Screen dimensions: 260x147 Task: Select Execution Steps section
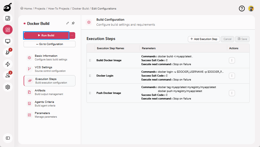pyautogui.click(x=49, y=81)
